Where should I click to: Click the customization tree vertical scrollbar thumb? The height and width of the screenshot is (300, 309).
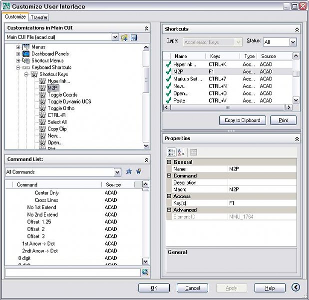click(146, 79)
